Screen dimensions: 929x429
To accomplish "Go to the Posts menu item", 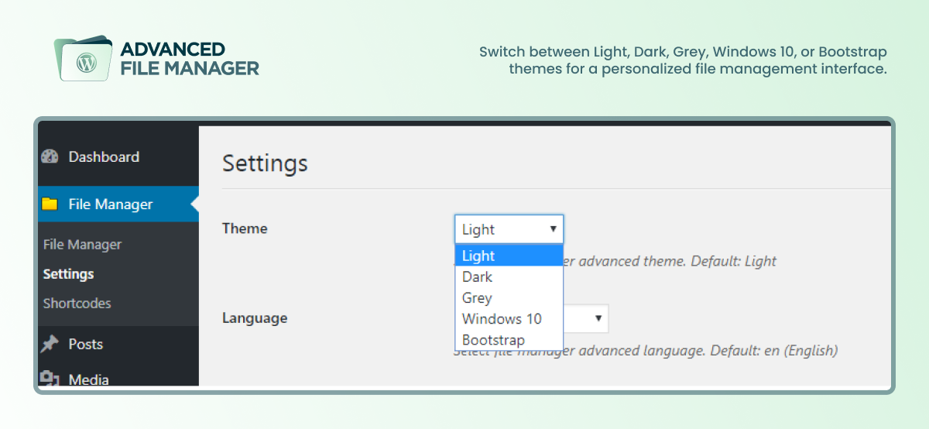I will point(85,344).
